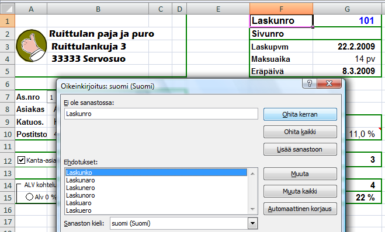This screenshot has width=385, height=232.
Task: Select suggestion Laskunko
Action: pyautogui.click(x=156, y=173)
